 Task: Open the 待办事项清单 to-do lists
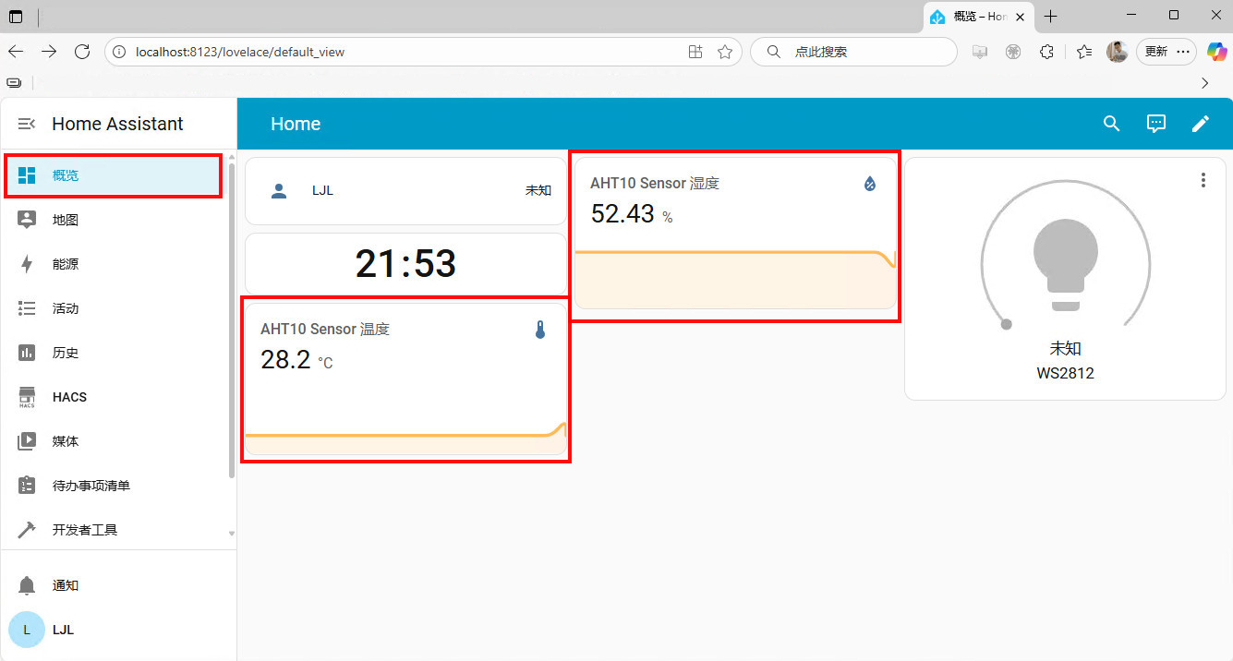tap(114, 486)
